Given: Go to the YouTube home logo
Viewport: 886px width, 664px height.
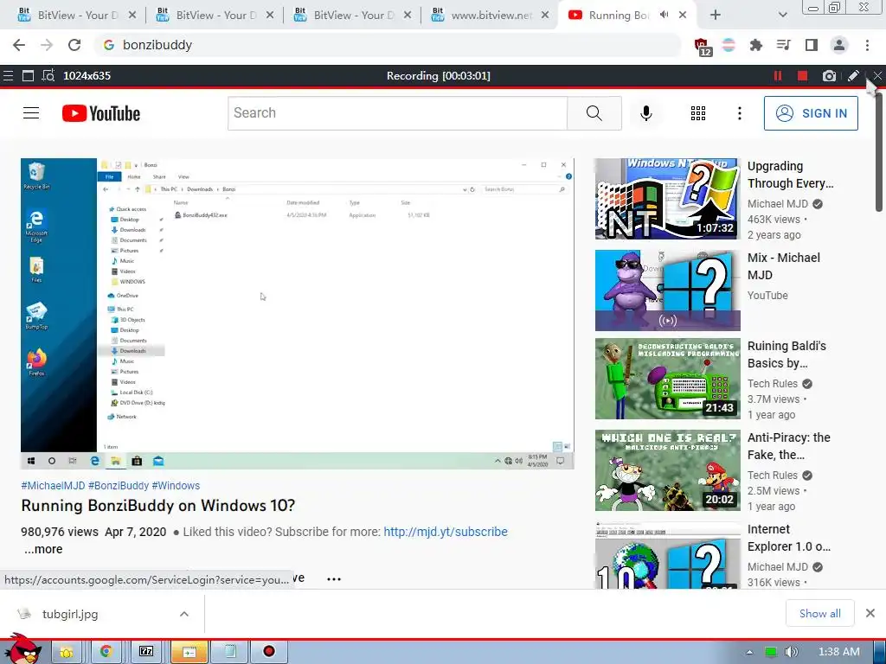Looking at the screenshot, I should coord(101,113).
